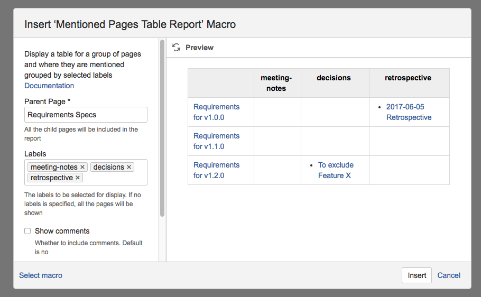This screenshot has width=481, height=297.
Task: Open Requirements for v1.2.0 page link
Action: [216, 170]
